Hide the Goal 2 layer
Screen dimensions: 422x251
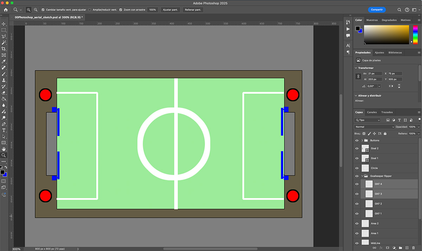[357, 149]
